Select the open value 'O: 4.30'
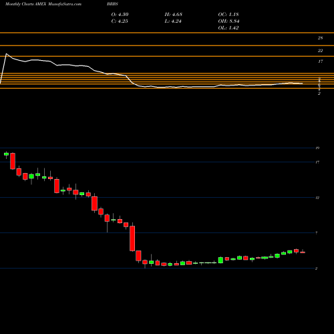 pos(120,15)
